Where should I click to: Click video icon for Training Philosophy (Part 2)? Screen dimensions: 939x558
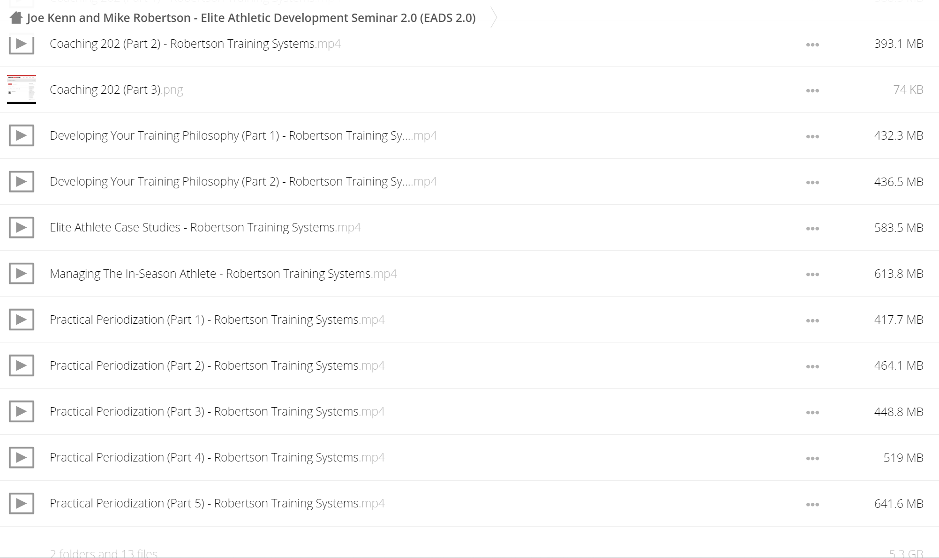coord(22,182)
